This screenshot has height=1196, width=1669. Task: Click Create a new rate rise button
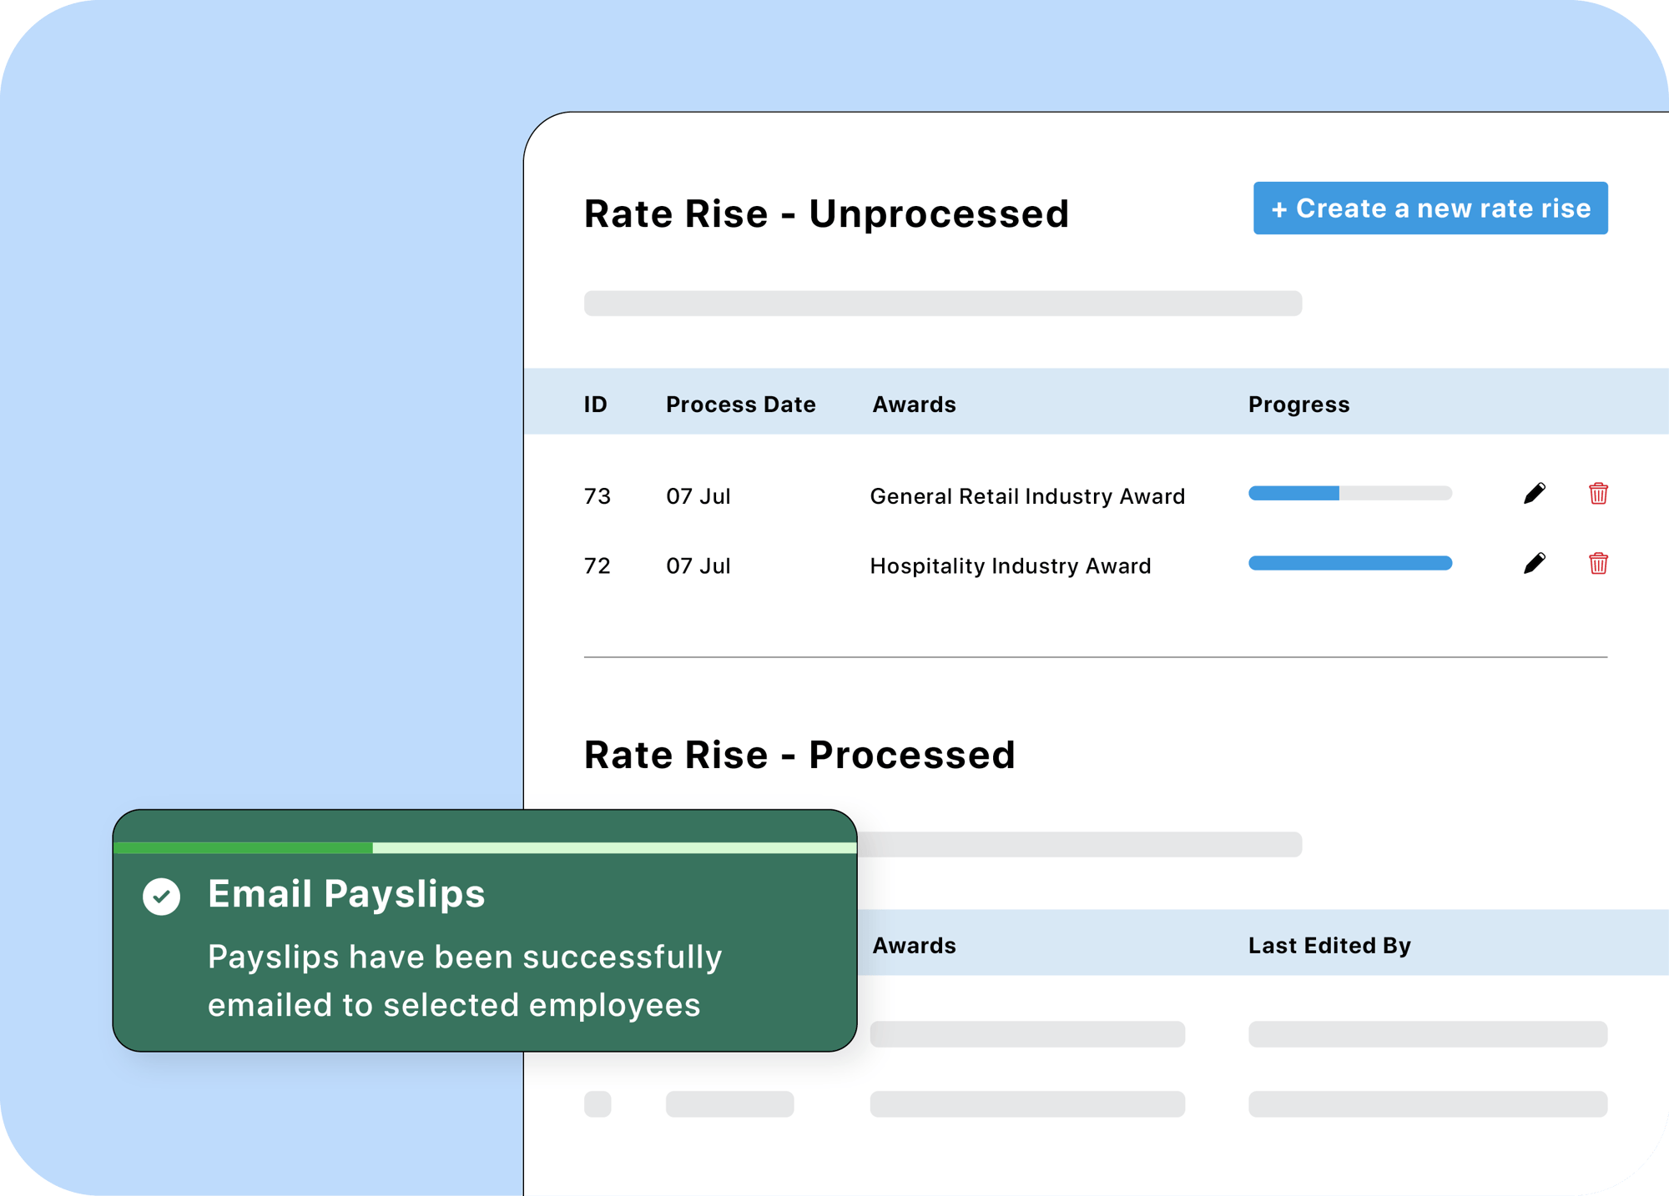click(x=1430, y=208)
